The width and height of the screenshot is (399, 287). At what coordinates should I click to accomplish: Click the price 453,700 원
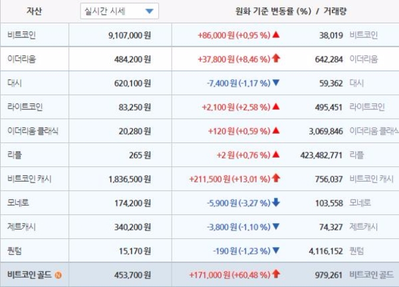(132, 275)
